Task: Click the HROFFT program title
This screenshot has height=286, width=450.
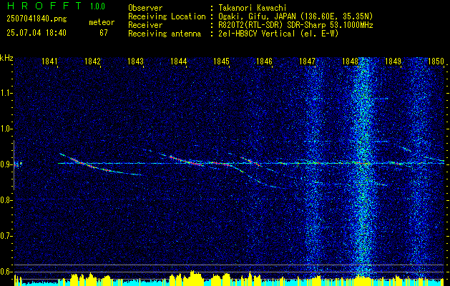Action: tap(44, 6)
